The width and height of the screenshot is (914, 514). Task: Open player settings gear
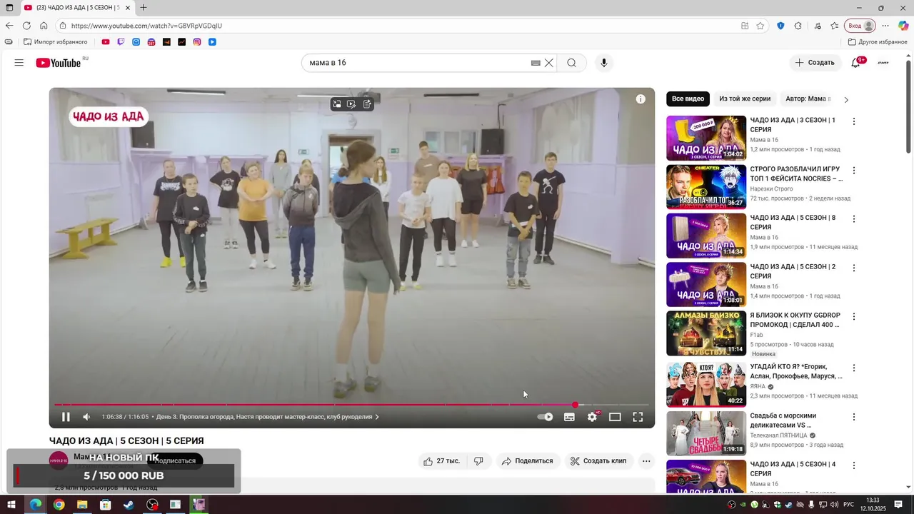592,417
